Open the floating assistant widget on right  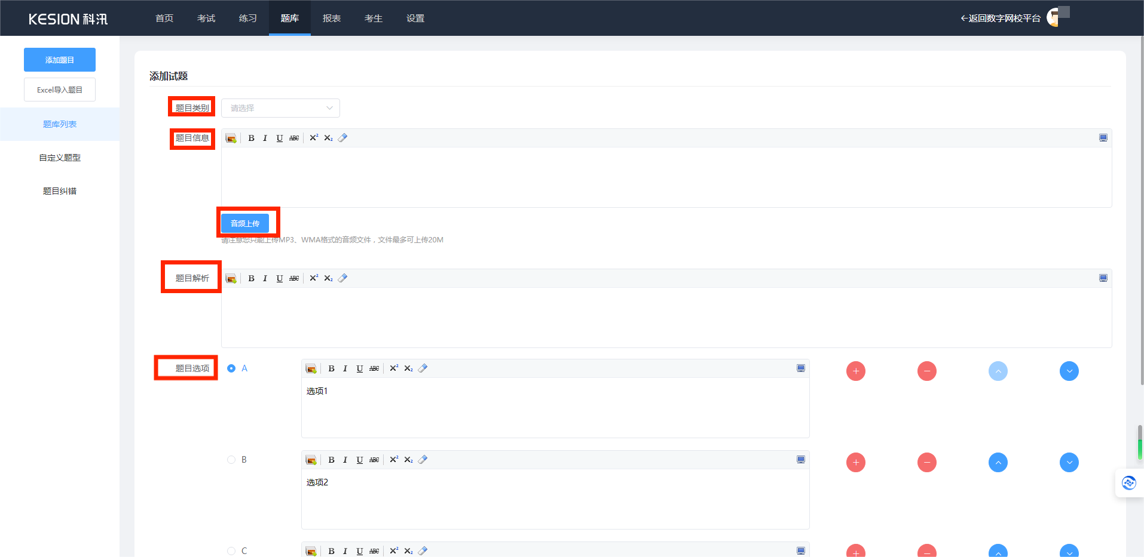tap(1129, 482)
